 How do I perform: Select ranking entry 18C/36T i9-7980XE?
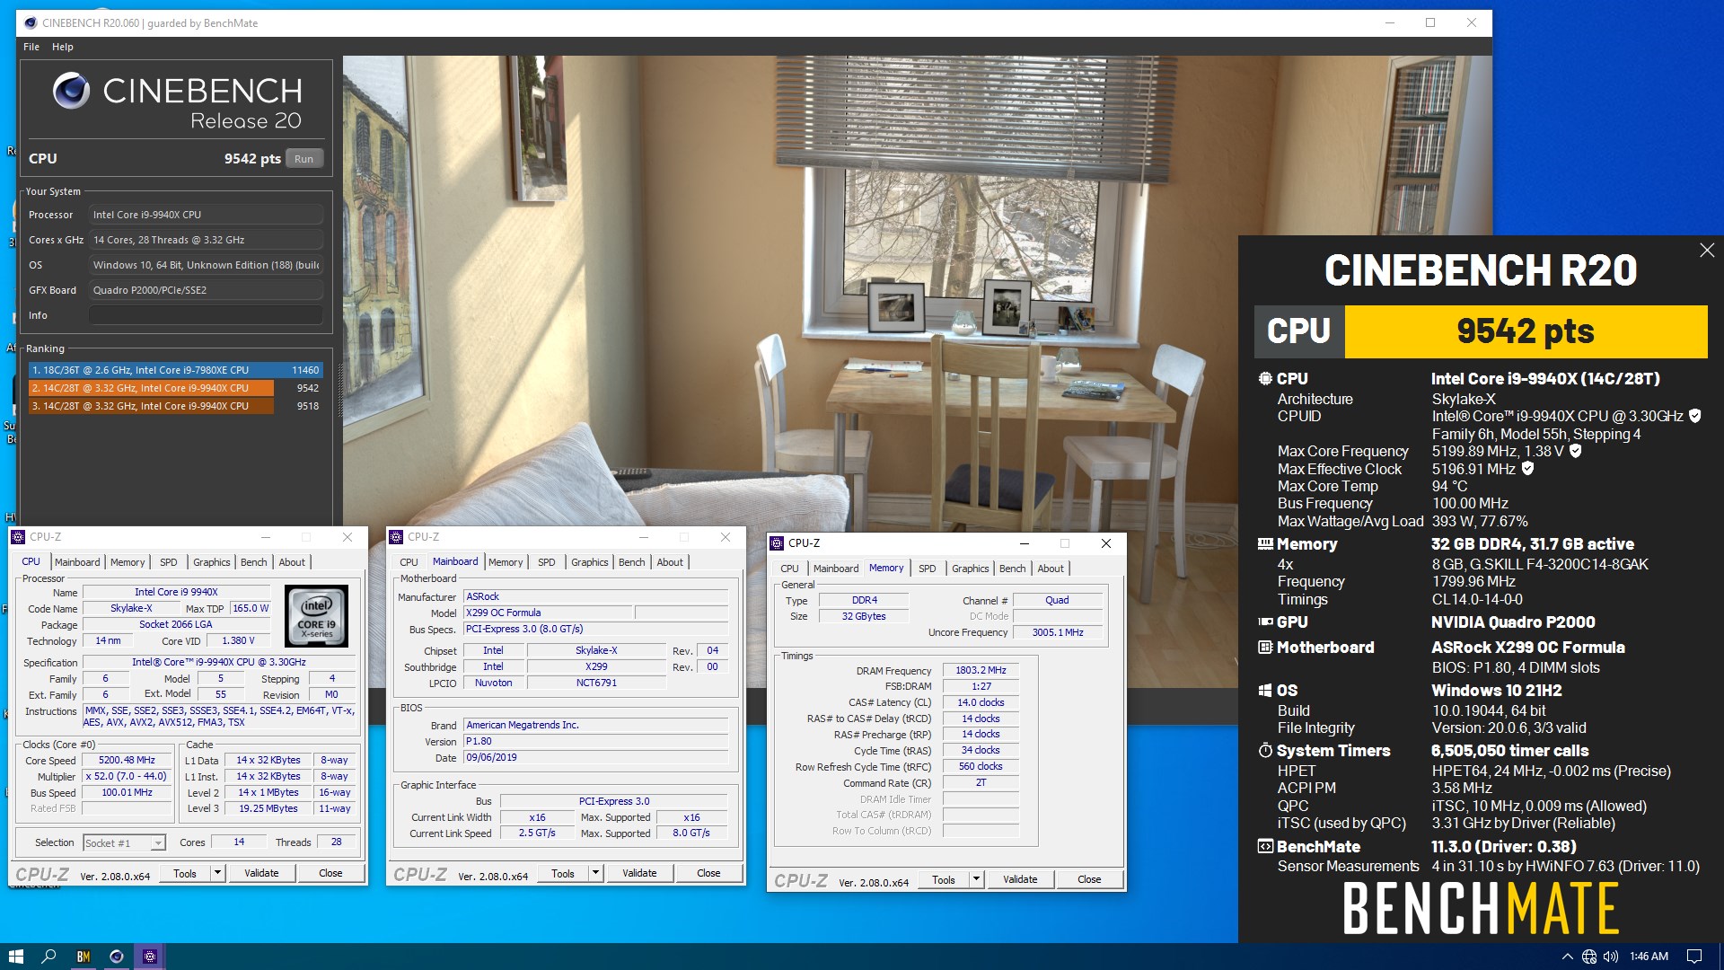[x=175, y=370]
